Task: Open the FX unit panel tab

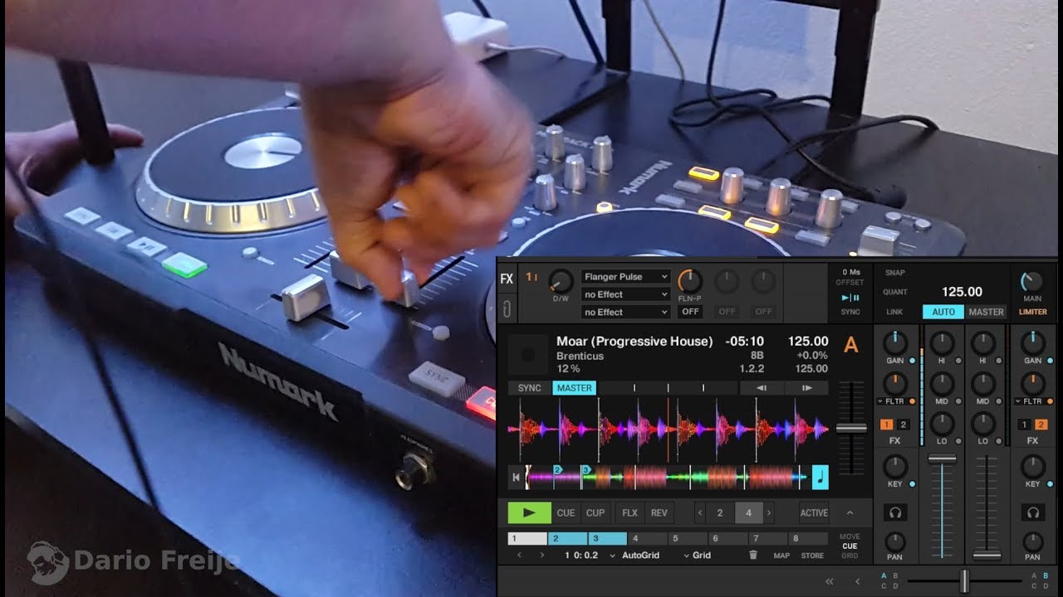Action: (506, 279)
